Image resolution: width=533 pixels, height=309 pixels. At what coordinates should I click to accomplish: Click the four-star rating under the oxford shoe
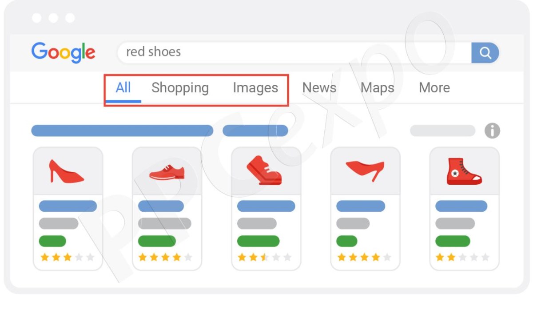(165, 257)
